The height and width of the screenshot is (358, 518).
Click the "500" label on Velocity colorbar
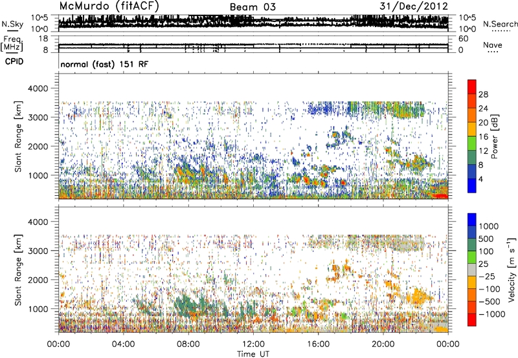click(x=486, y=239)
